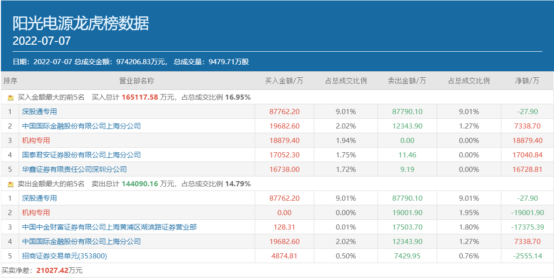Open 中国国际金融 上海分公司 in the sell section
This screenshot has width=554, height=278.
point(81,242)
